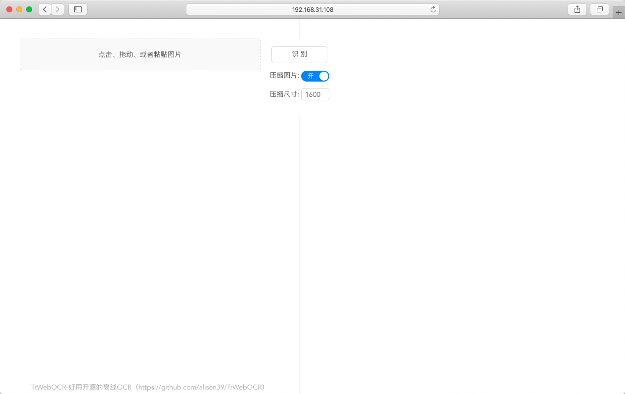The width and height of the screenshot is (625, 394).
Task: Close the Safari window
Action: coord(9,9)
